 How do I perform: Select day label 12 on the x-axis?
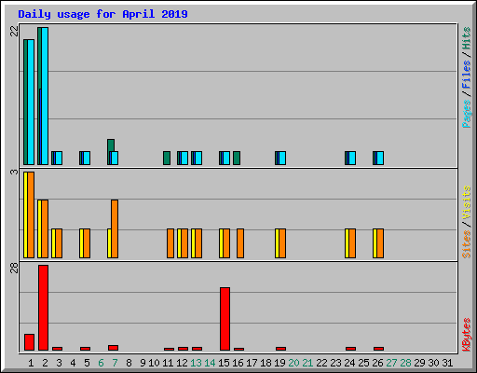tap(182, 363)
